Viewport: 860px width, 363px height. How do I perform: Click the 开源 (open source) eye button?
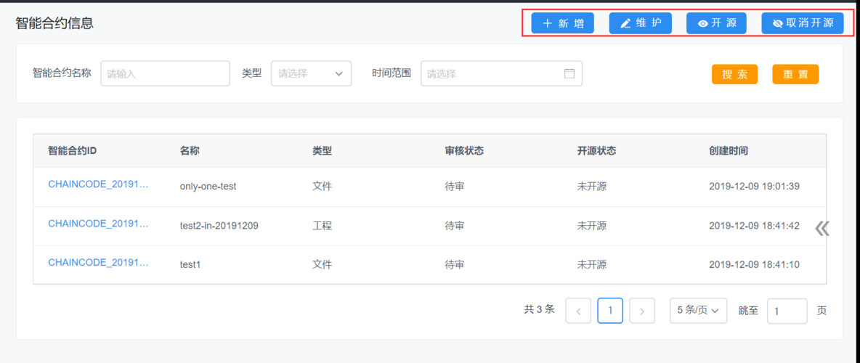click(x=716, y=23)
